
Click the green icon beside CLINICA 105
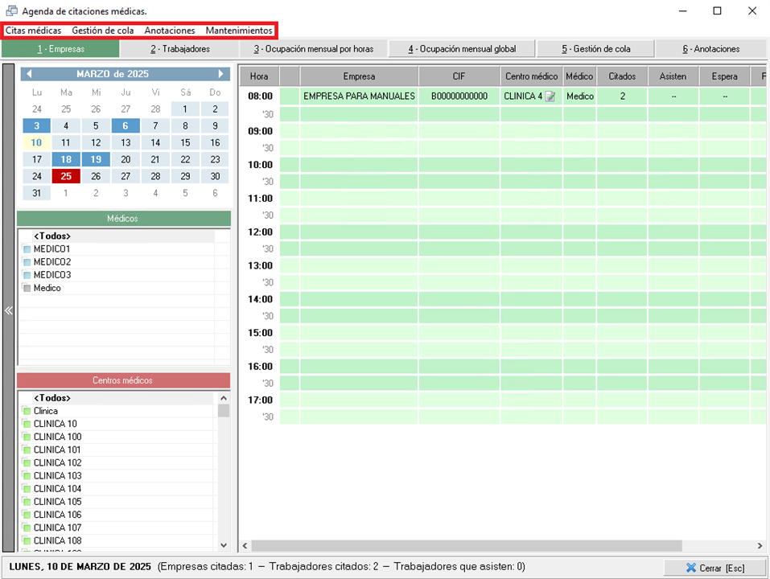pyautogui.click(x=27, y=502)
